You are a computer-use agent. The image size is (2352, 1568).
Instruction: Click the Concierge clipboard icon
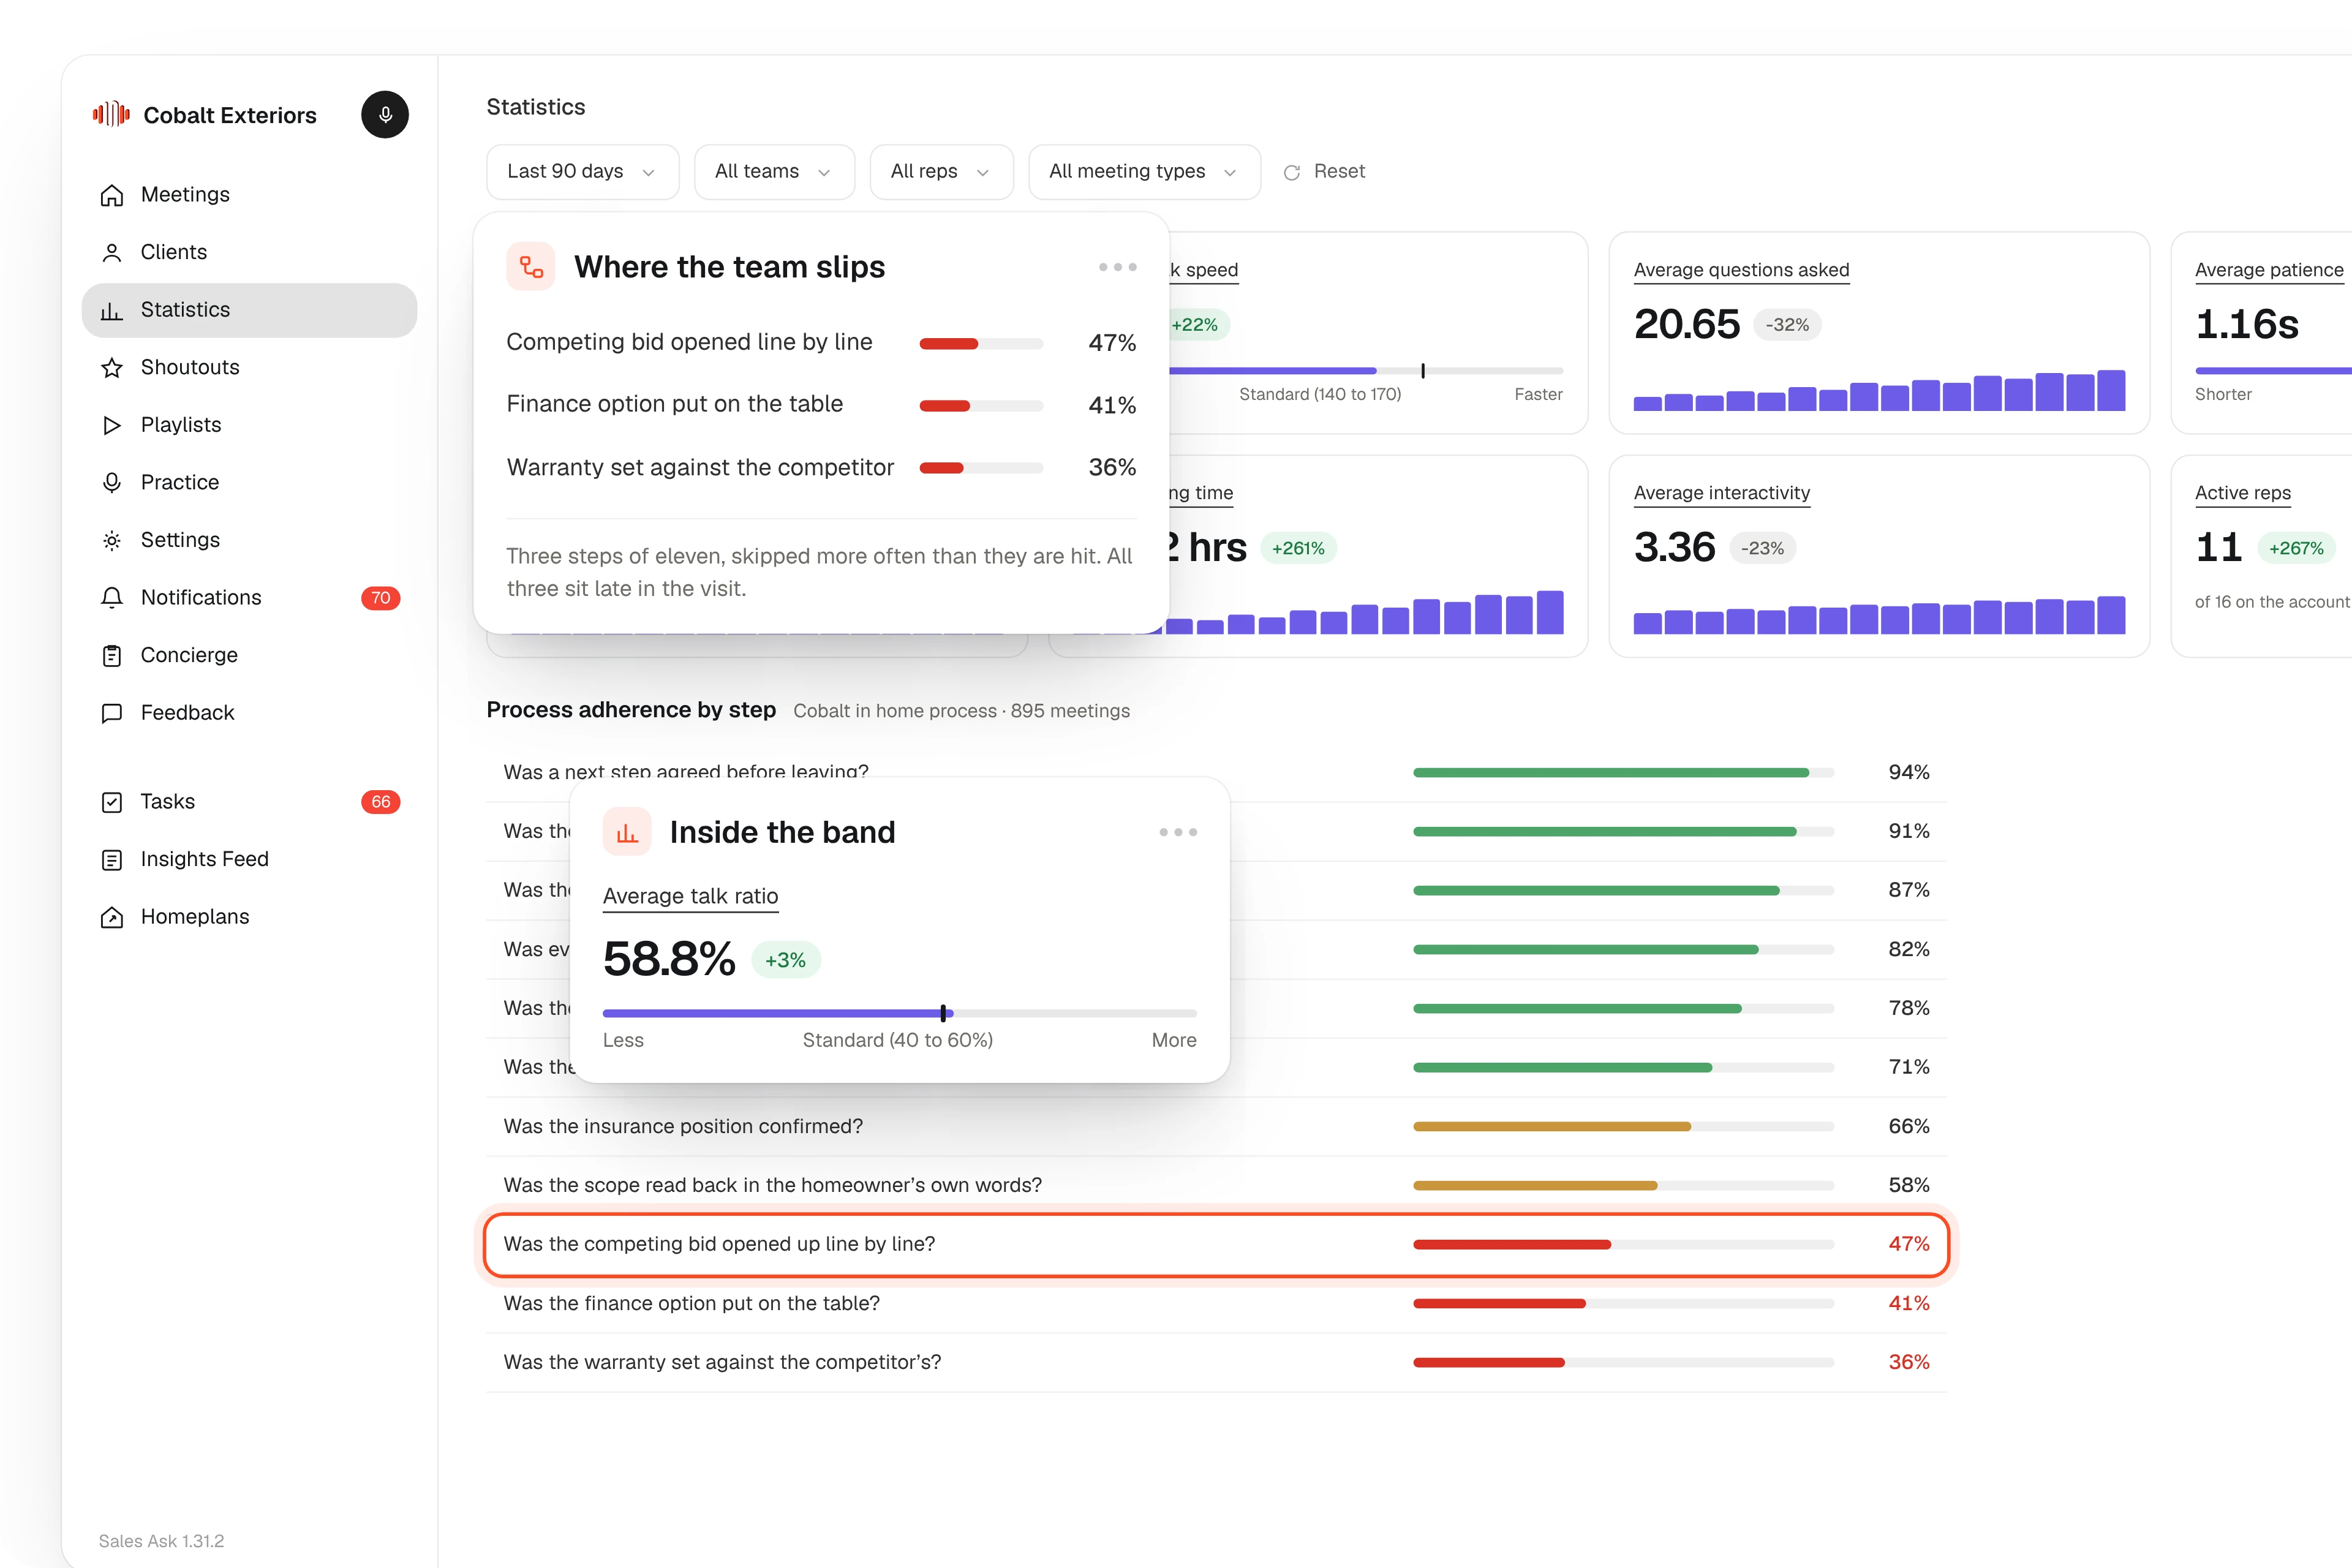[112, 655]
